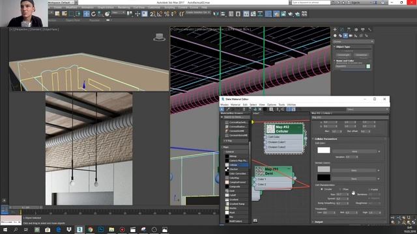Click the Mirror tool in main toolbar
The image size is (417, 234).
[x=216, y=14]
